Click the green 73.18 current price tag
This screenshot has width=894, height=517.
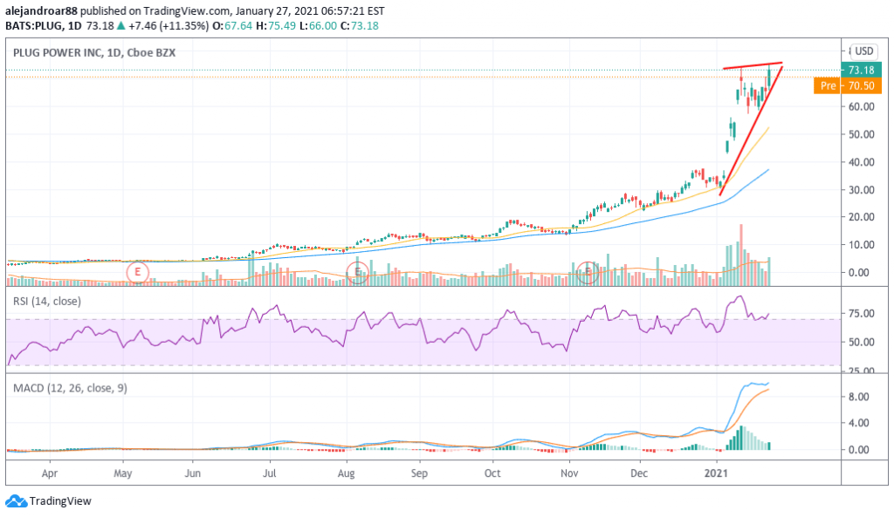pyautogui.click(x=861, y=70)
